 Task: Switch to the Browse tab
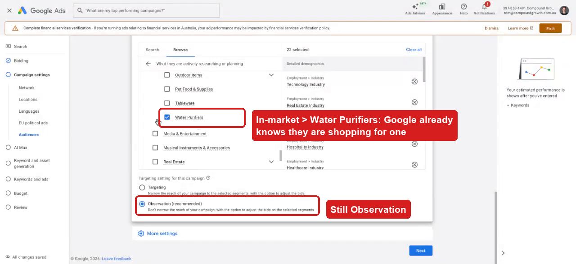click(180, 50)
